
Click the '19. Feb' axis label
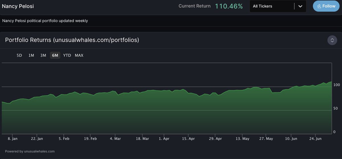point(90,138)
